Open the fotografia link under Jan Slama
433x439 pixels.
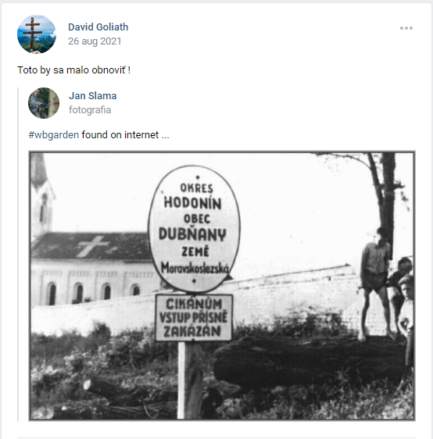(90, 109)
